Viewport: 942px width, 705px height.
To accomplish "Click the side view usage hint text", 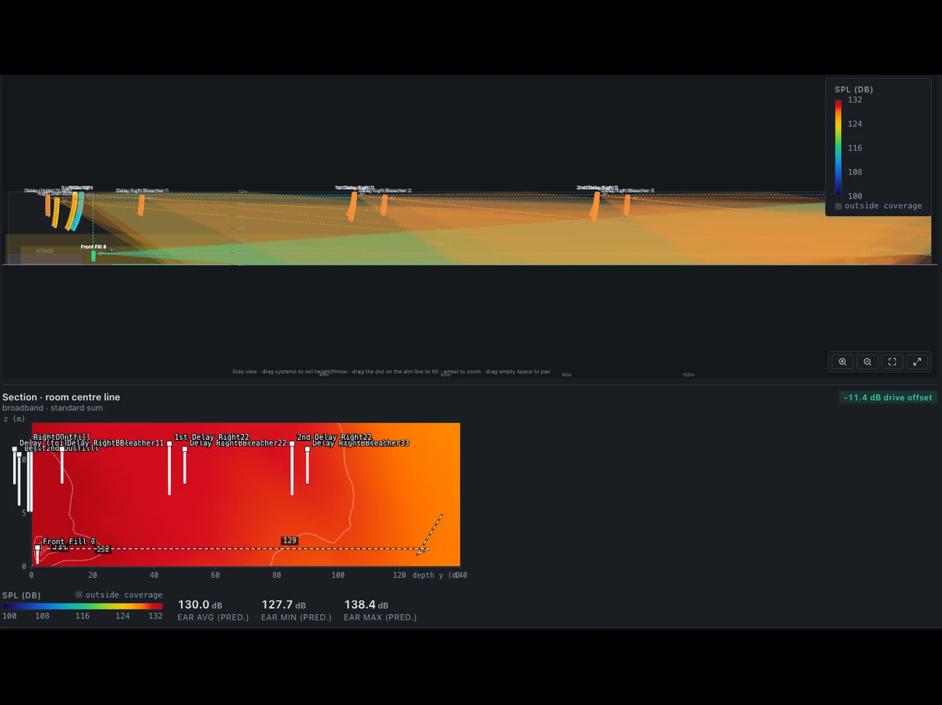I will point(391,371).
